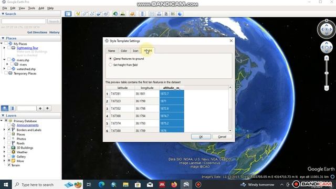Screen dimensions: 336x189
Task: Switch to the Name tab
Action: tap(111, 51)
